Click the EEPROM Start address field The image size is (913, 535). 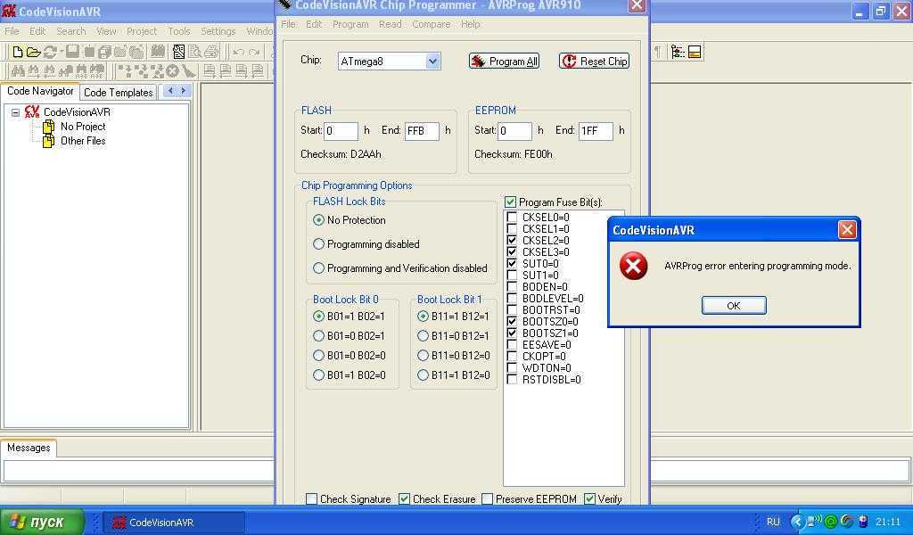tap(514, 131)
